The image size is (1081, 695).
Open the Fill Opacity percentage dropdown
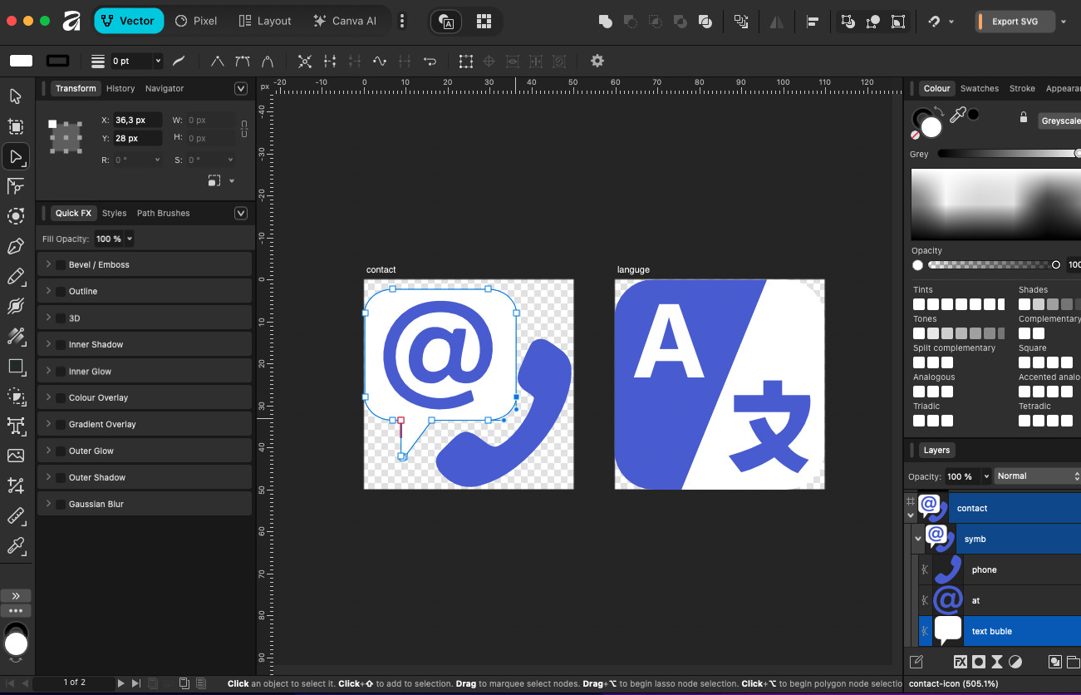click(x=129, y=239)
